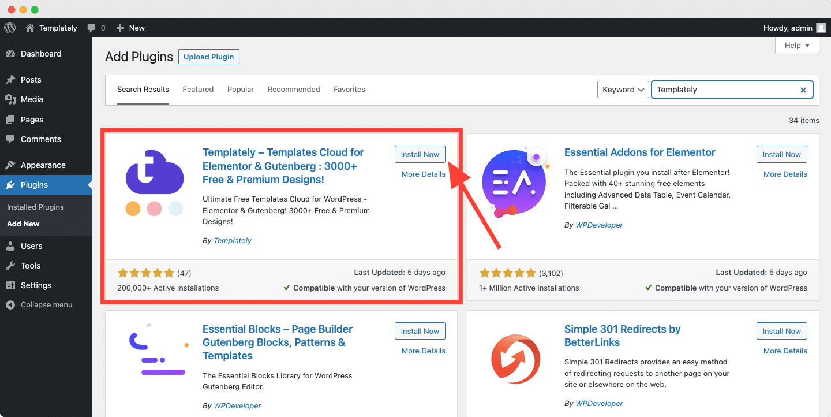Switch to the Search Results tab
The image size is (831, 417).
pos(143,90)
